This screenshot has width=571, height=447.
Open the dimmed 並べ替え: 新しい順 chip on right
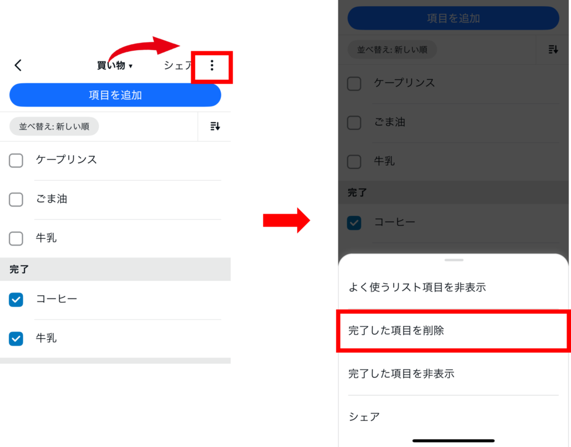tap(392, 50)
